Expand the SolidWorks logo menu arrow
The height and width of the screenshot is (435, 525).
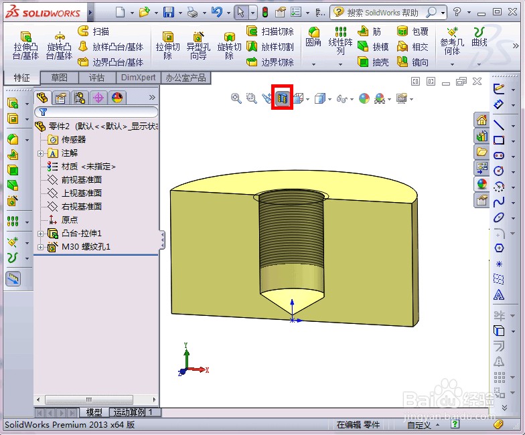point(90,13)
